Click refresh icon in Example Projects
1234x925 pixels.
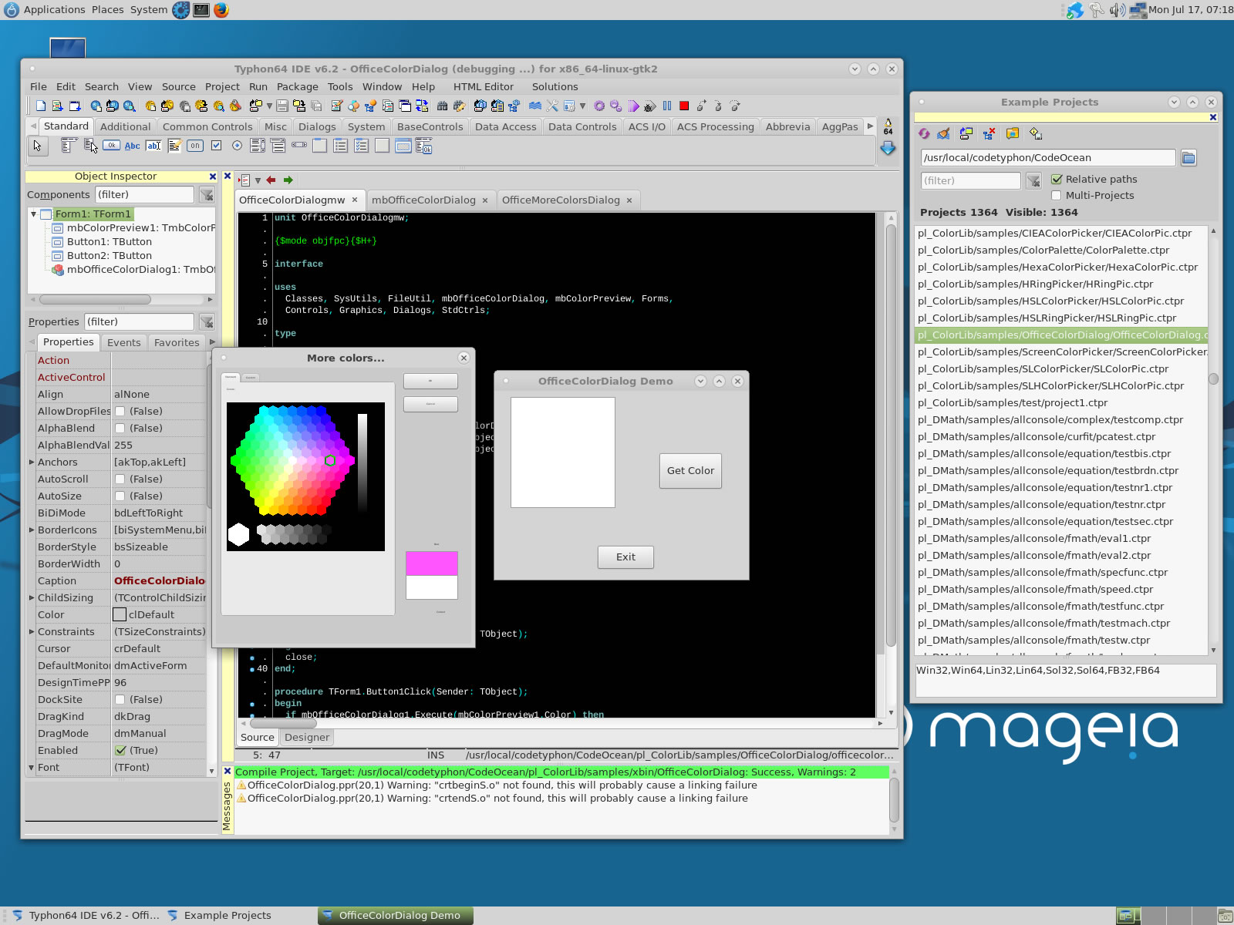(924, 133)
